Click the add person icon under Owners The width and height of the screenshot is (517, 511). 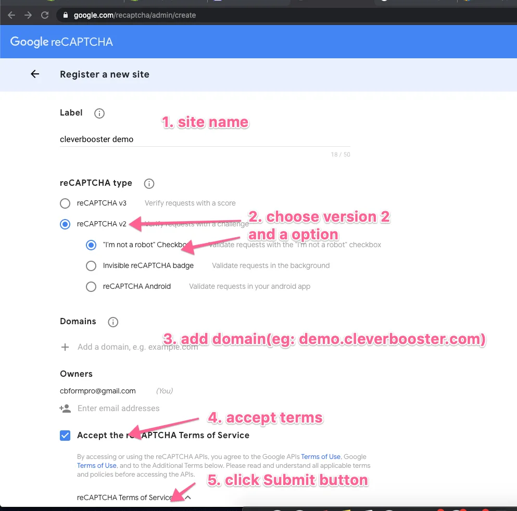pyautogui.click(x=65, y=408)
